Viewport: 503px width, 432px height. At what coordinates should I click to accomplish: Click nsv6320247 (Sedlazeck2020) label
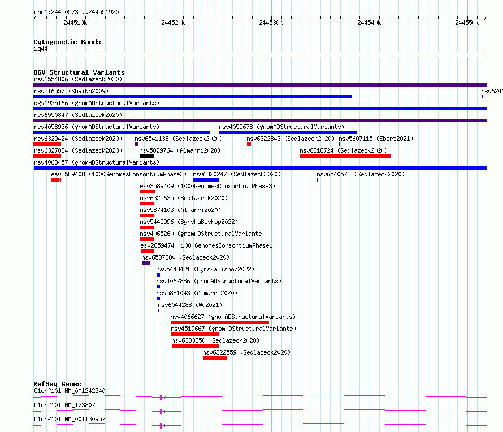237,174
